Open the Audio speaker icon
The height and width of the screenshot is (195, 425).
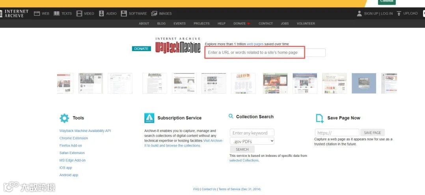click(x=101, y=13)
